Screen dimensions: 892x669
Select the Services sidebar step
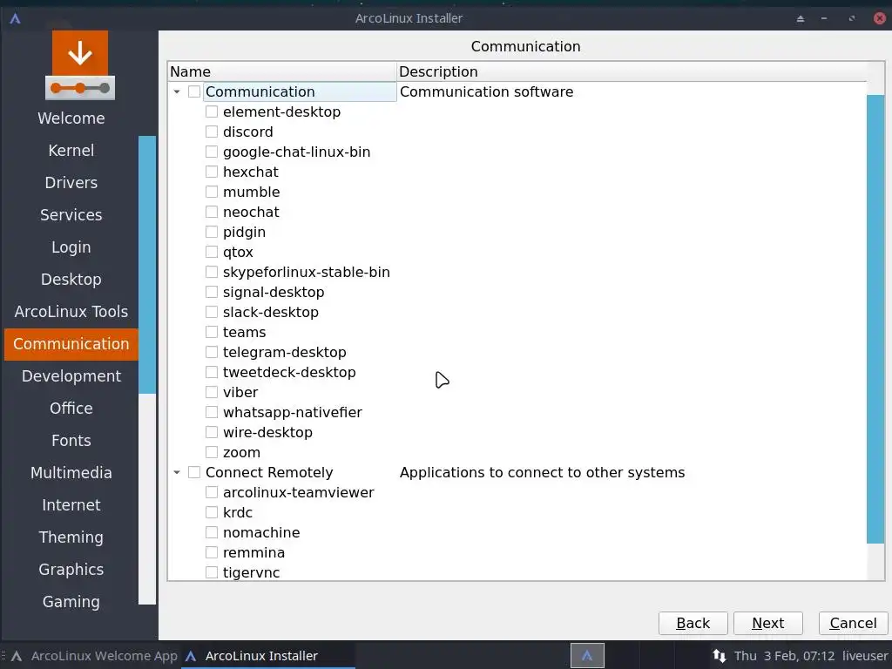click(71, 215)
